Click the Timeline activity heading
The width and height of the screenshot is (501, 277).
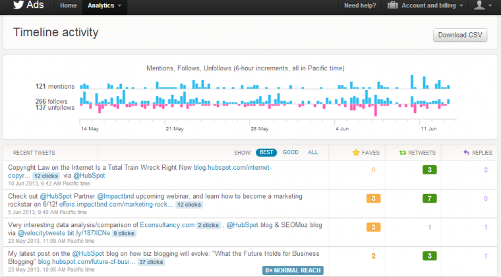point(55,32)
